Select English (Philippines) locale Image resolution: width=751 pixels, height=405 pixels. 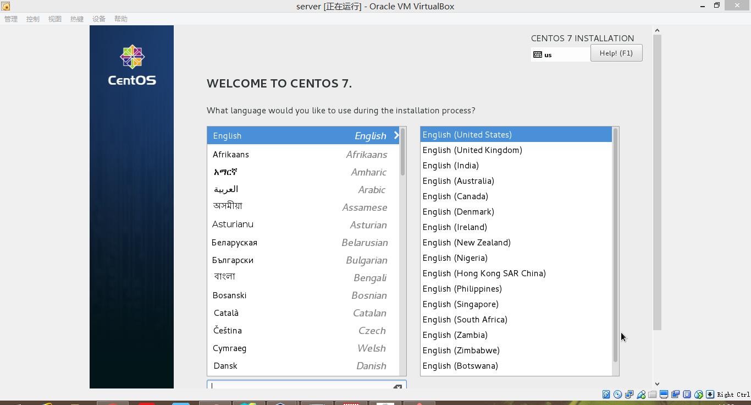tap(516, 288)
